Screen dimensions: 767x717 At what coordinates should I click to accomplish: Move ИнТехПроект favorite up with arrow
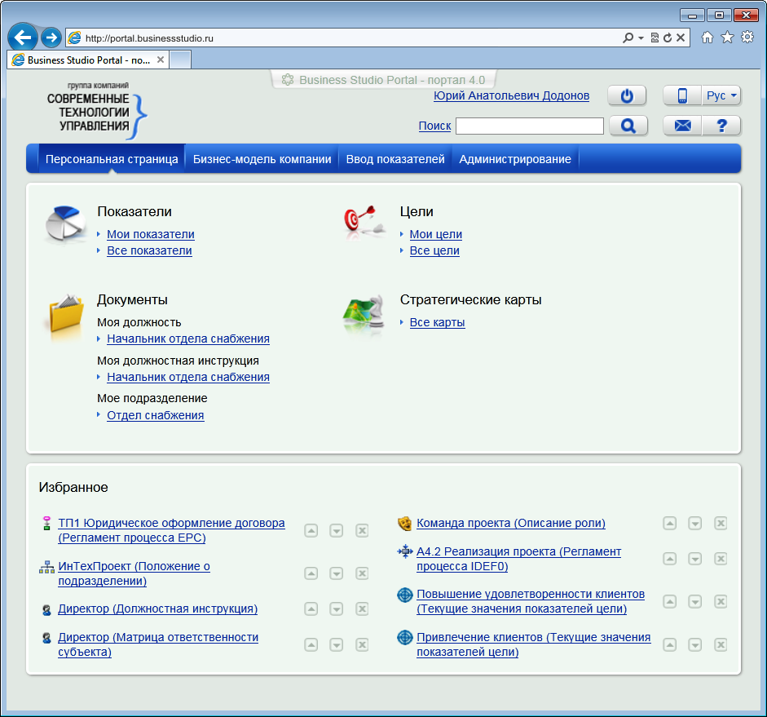tap(311, 573)
